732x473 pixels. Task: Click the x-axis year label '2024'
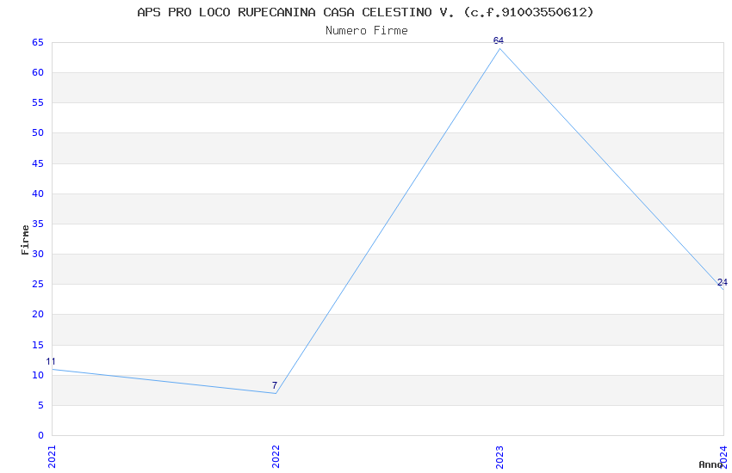724,456
